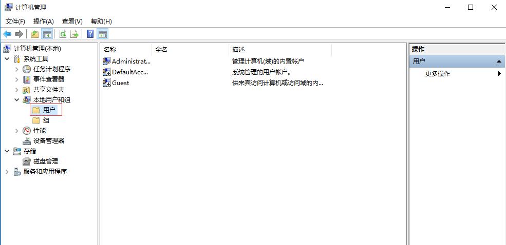
Task: Click the 服务和应用程序 icon
Action: pos(17,172)
